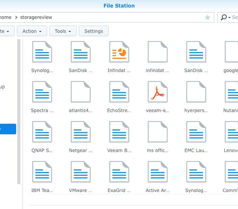Select the Lenov... document file
The height and width of the screenshot is (209, 238).
(231, 132)
